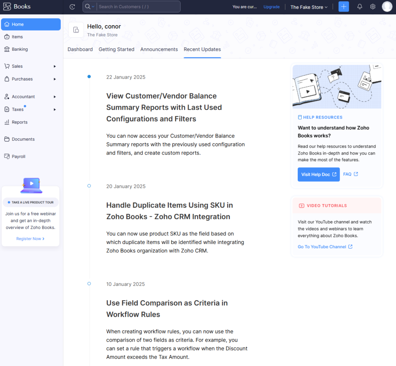This screenshot has height=366, width=396.
Task: Click the Upgrade link in the top bar
Action: [271, 7]
